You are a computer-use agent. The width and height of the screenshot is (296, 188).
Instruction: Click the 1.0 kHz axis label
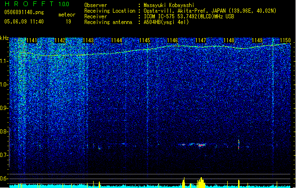4,85
